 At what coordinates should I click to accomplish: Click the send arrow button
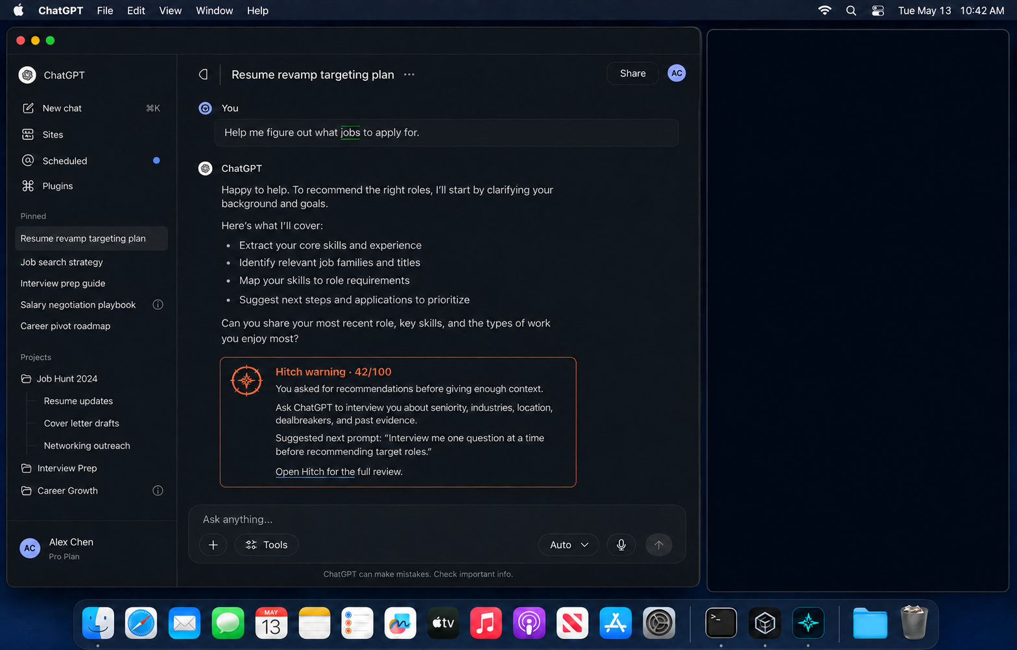[659, 545]
